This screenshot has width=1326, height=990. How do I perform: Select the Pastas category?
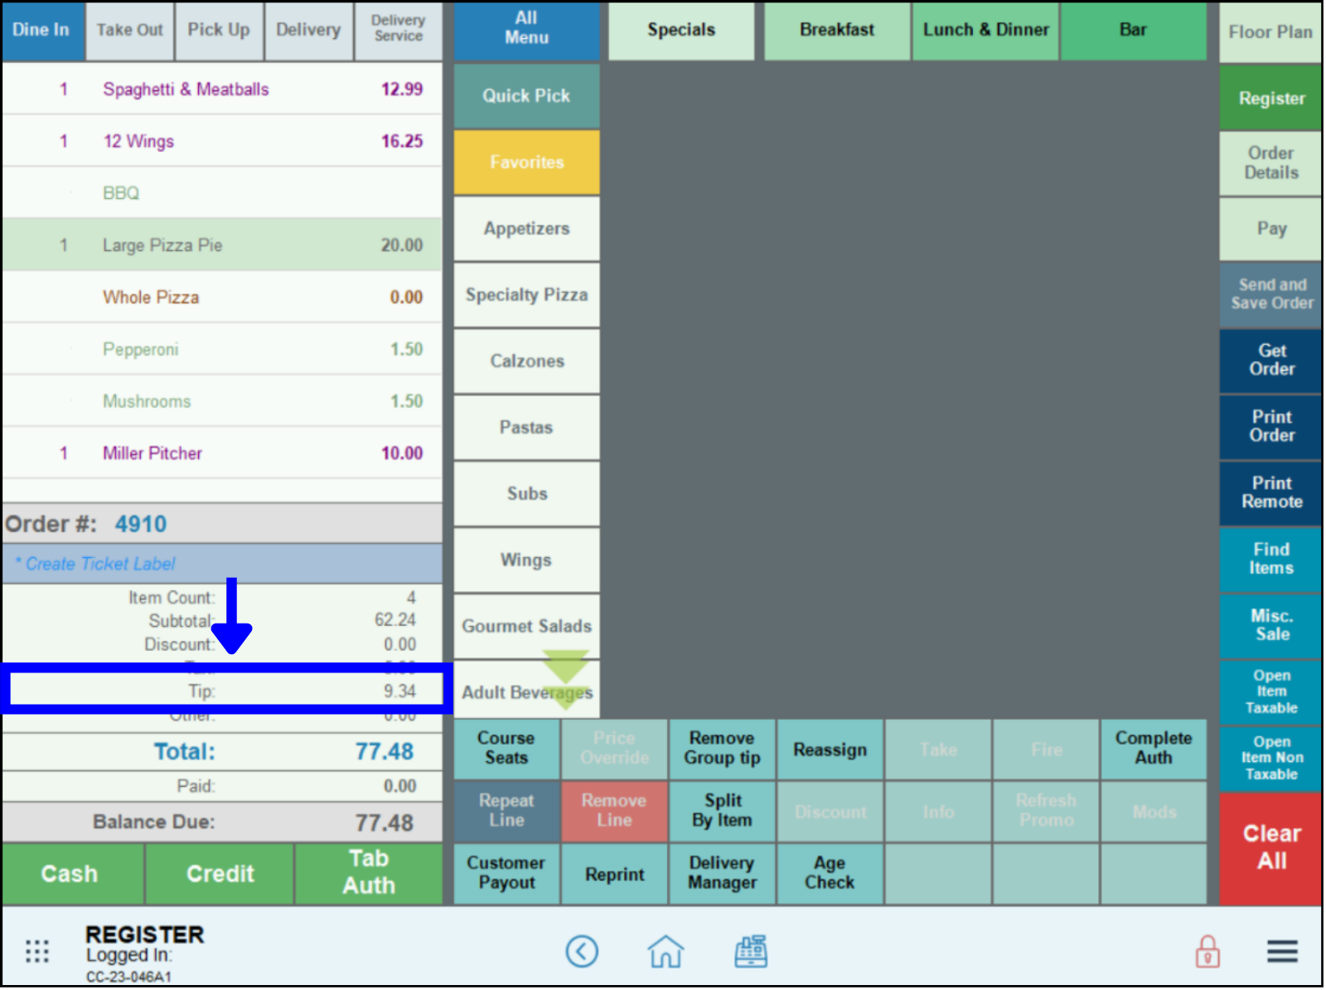tap(526, 428)
